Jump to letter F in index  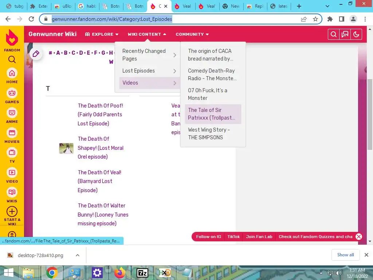coord(96,53)
